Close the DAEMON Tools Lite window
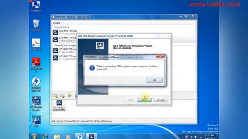The height and width of the screenshot is (139, 248). click(193, 16)
